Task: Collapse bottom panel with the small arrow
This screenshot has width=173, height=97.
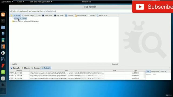Action: pos(170,68)
